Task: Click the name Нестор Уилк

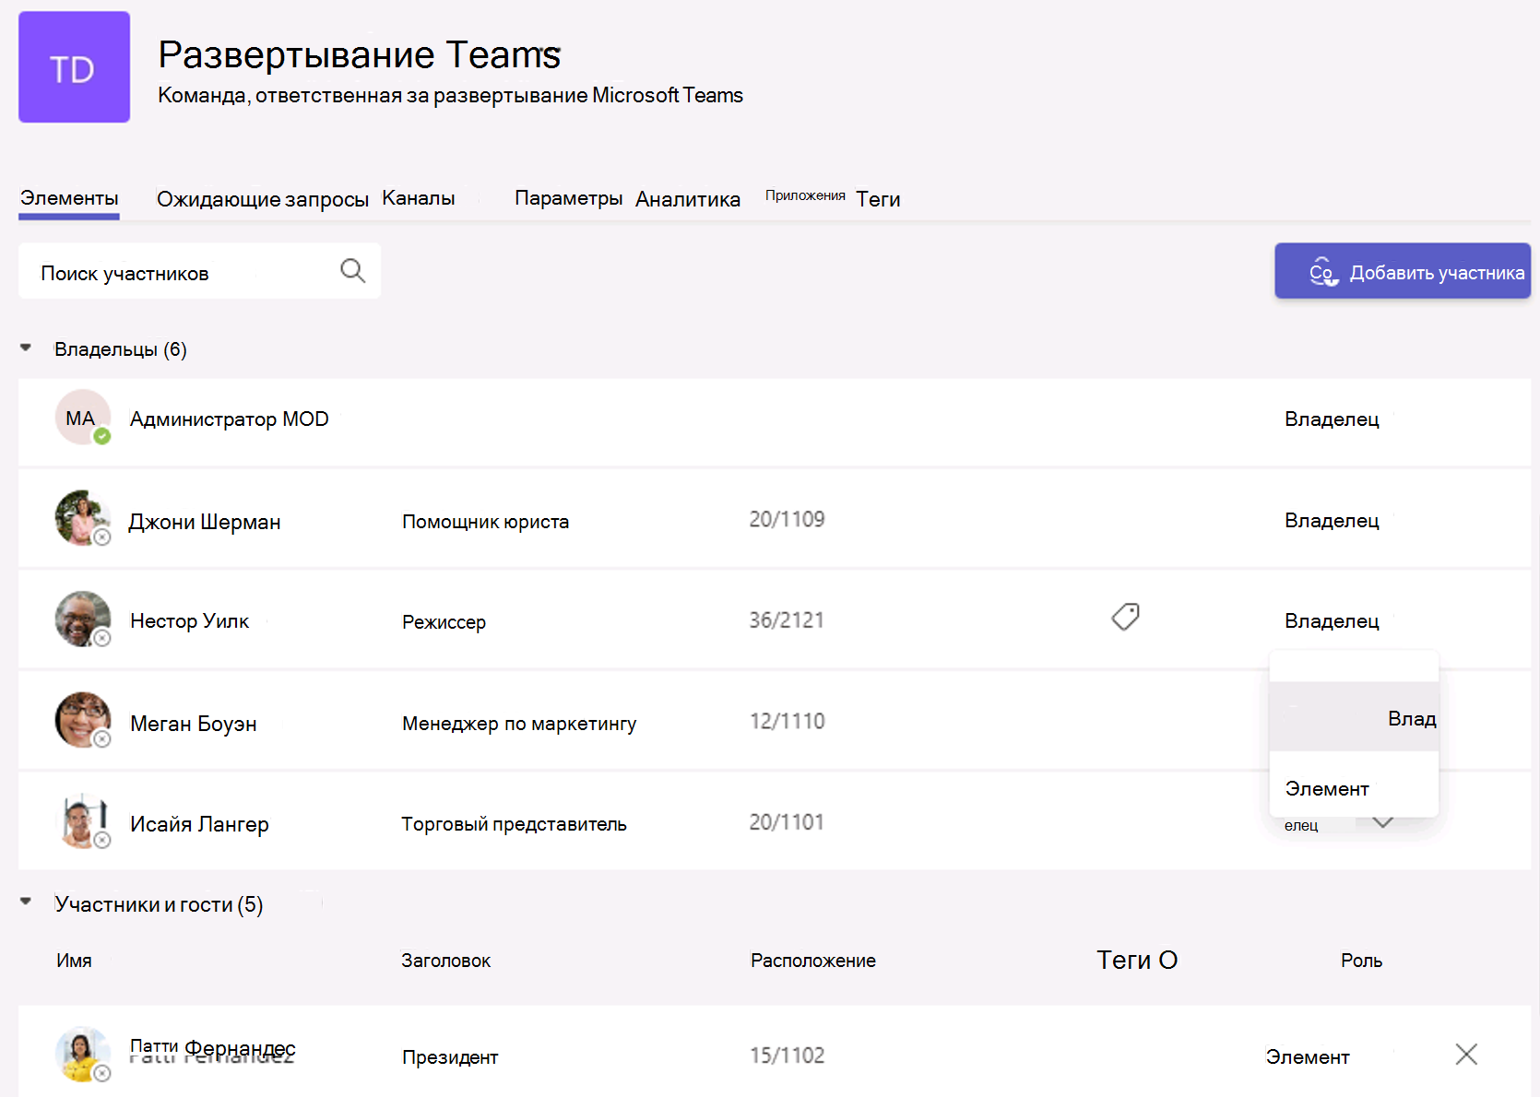Action: pos(189,621)
